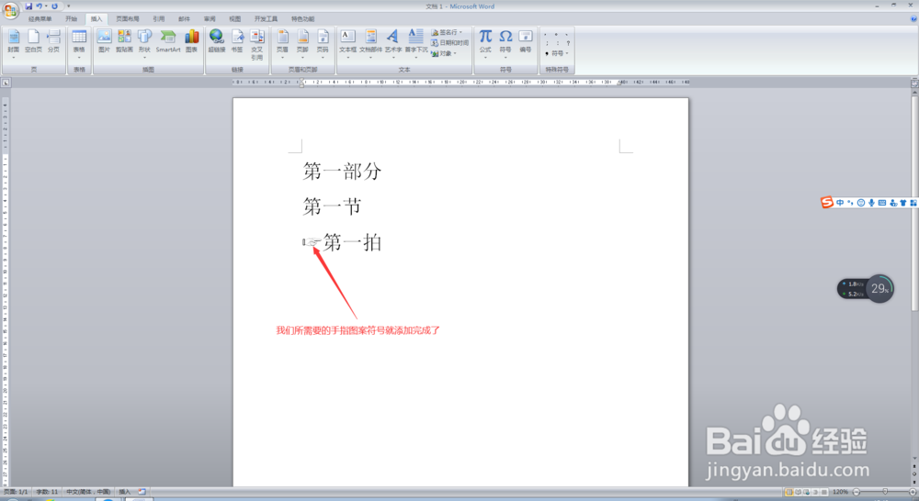Switch to print layout view
This screenshot has height=501, width=919.
click(x=789, y=492)
